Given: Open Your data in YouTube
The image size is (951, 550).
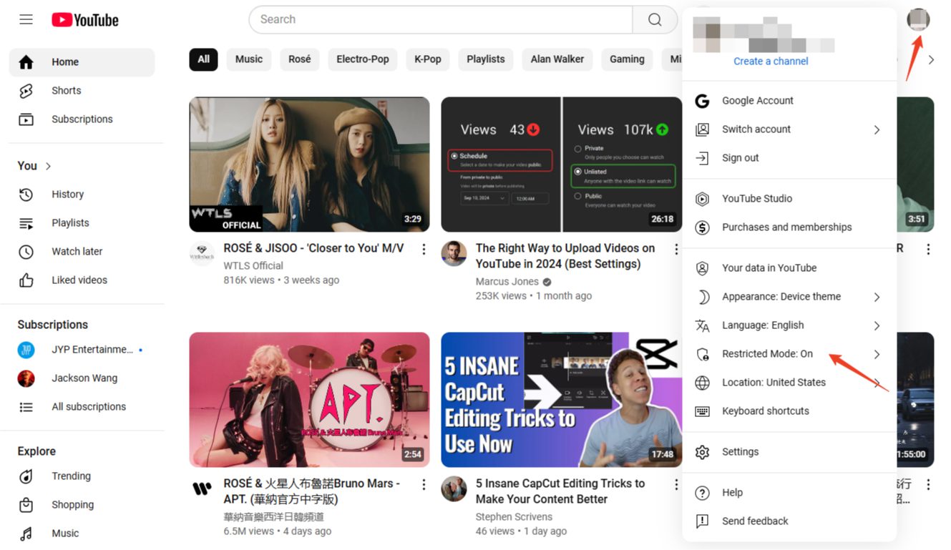Looking at the screenshot, I should (789, 268).
